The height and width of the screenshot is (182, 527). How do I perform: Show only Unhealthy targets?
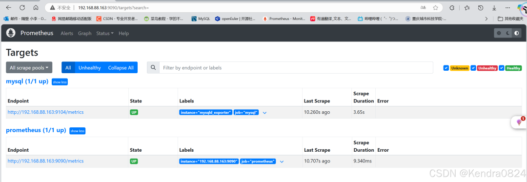point(90,67)
